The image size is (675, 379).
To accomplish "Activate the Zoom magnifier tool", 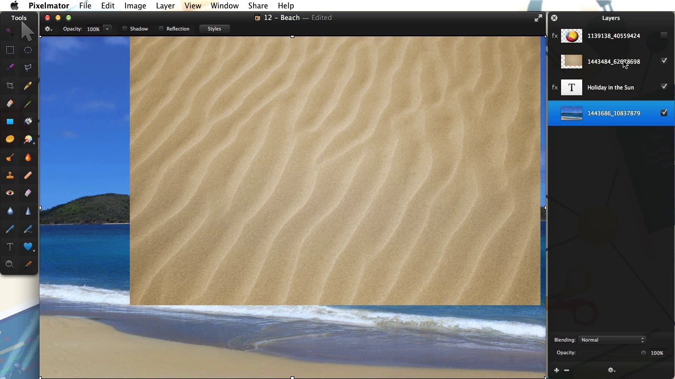I will point(9,264).
